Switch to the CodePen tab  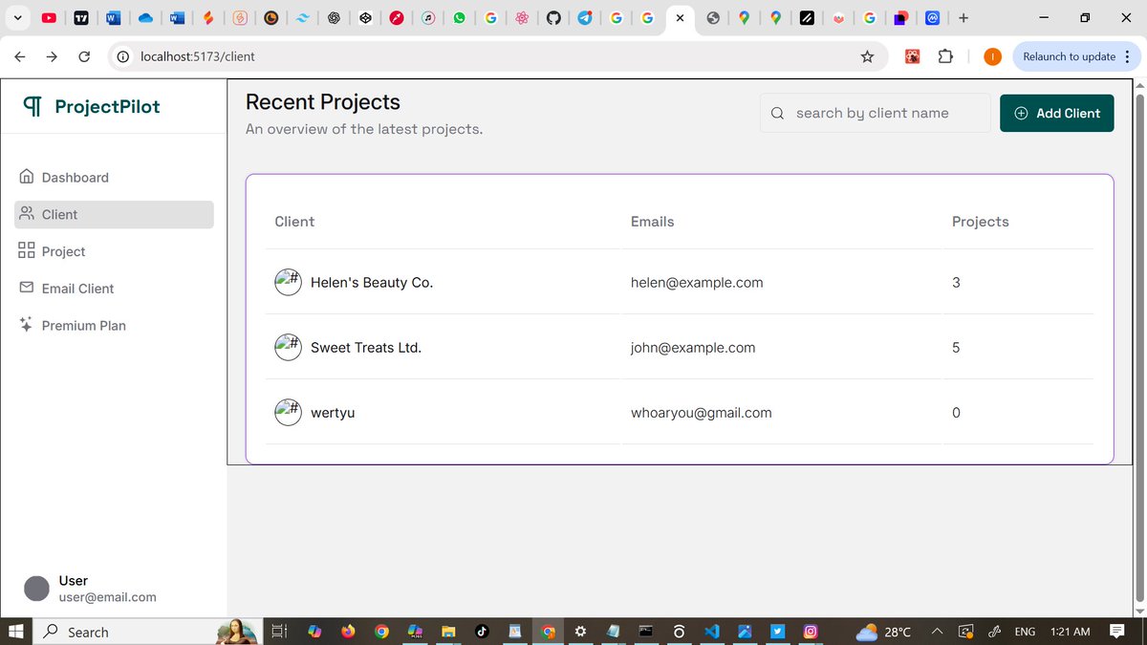[365, 17]
